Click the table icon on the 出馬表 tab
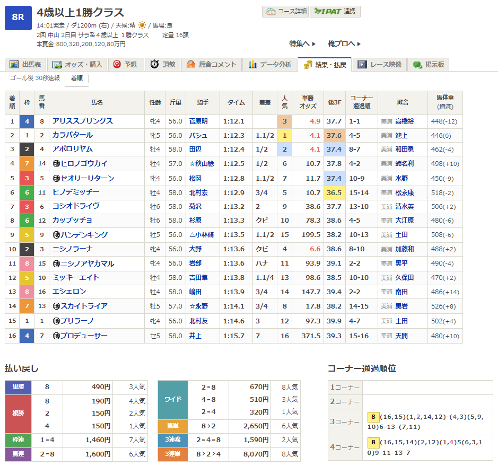 click(x=14, y=64)
